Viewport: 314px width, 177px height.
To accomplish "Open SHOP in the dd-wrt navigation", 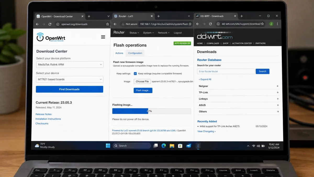I will tap(226, 43).
